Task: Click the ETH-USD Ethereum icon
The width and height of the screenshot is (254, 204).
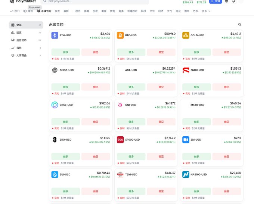Action: coord(55,35)
